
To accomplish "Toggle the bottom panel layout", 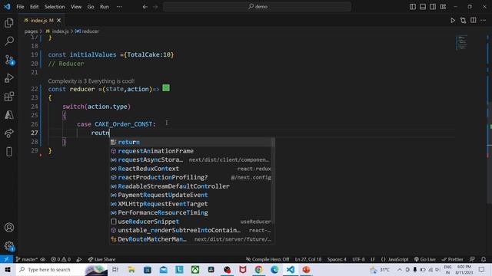I will 423,7.
